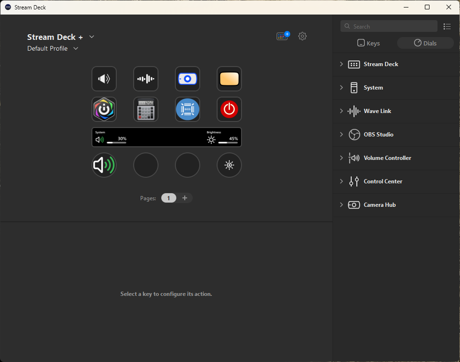
Task: Open preferences with the gear icon
Action: pyautogui.click(x=302, y=36)
